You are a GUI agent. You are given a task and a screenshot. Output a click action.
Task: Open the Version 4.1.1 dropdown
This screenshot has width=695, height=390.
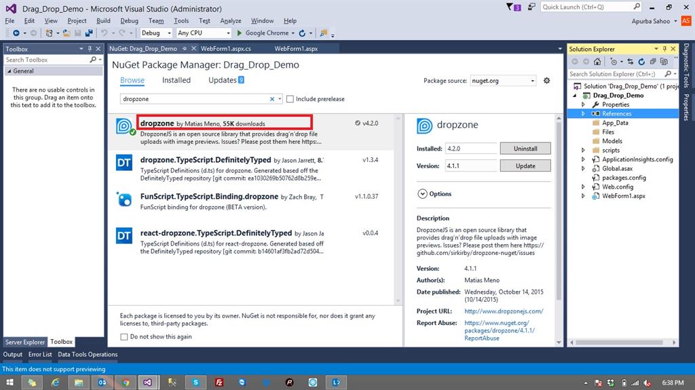471,165
